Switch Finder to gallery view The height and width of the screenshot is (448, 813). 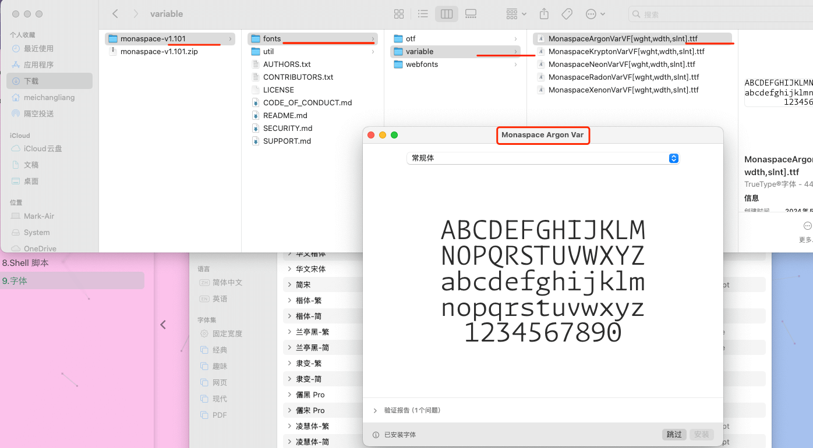point(471,14)
